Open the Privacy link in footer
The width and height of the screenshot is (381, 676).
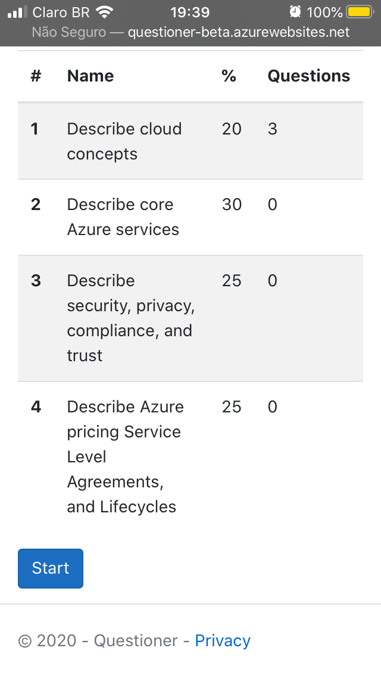click(223, 640)
